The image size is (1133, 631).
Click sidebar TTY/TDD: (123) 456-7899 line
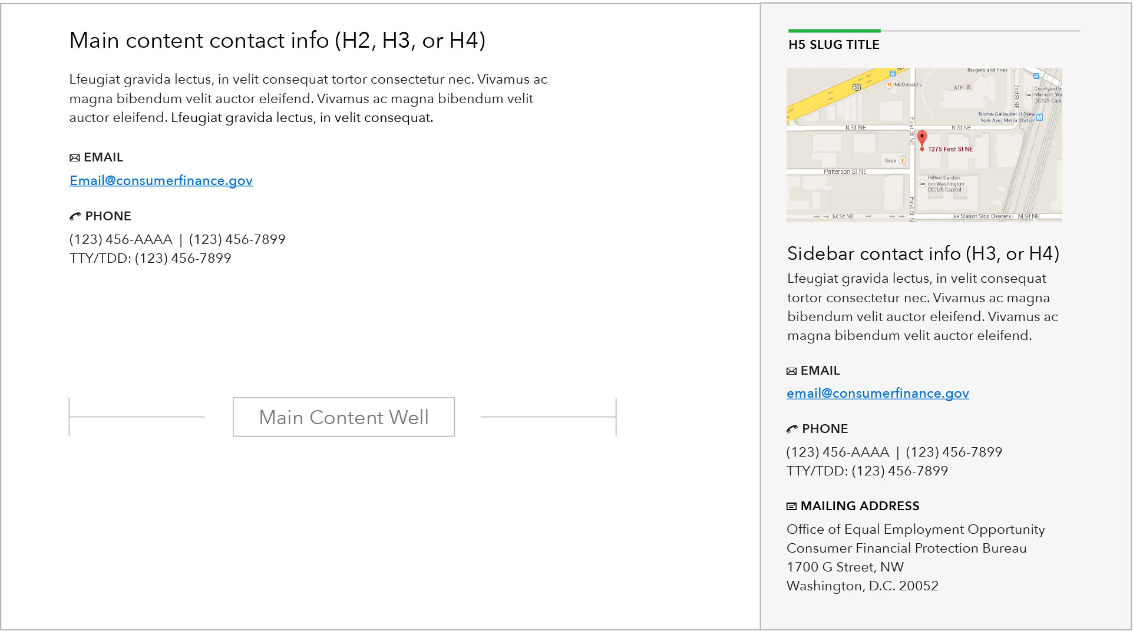click(867, 471)
